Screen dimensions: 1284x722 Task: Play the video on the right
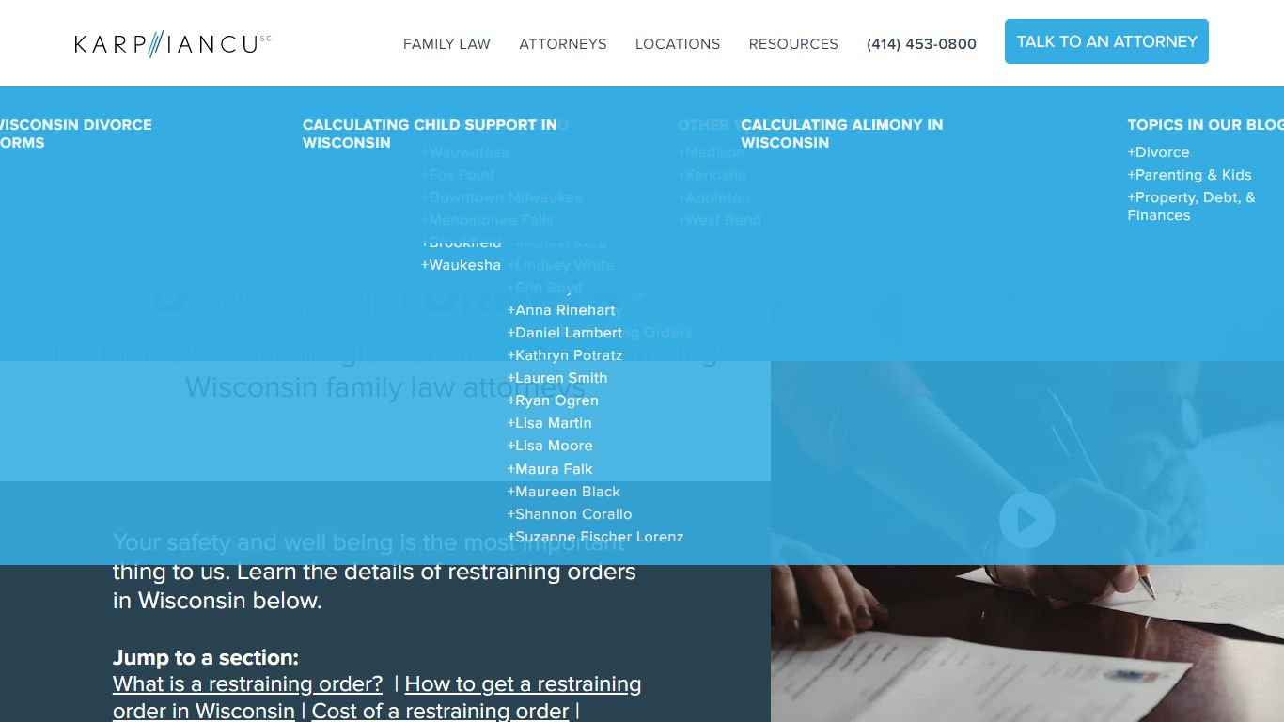(1026, 520)
